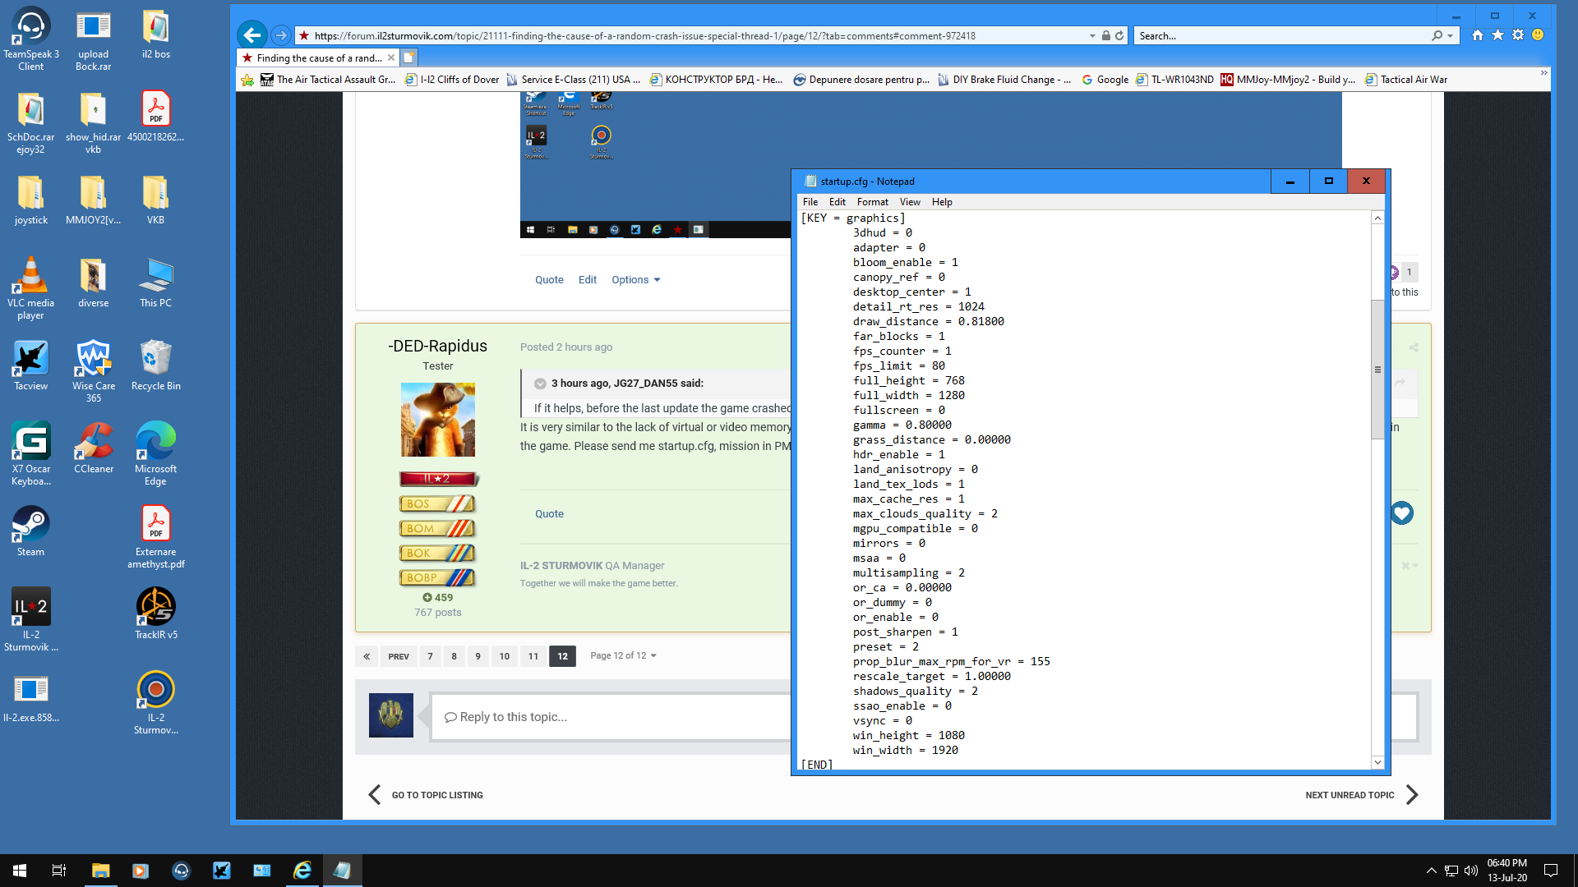Screen dimensions: 1578x887
Task: Collapse the quoted JG27_DAN55 post toggle
Action: 540,384
